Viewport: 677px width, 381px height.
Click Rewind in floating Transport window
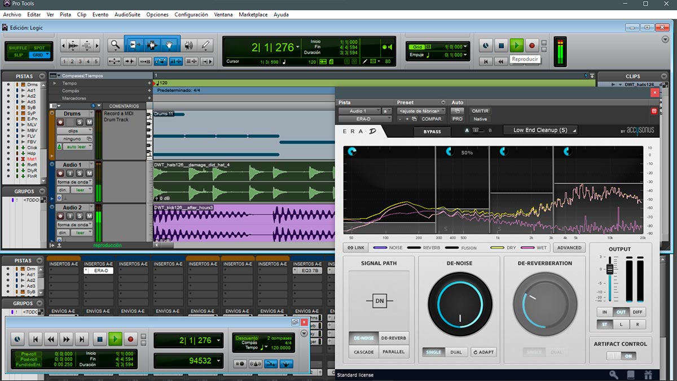click(51, 339)
